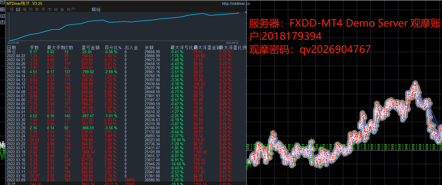Select the 2022.04.12 date cell
This screenshot has height=185, width=442.
(16, 84)
